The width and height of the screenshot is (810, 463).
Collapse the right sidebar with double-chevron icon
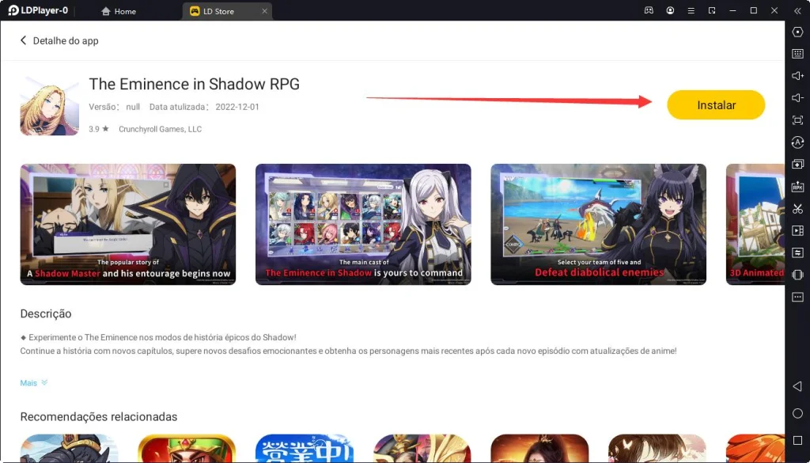[x=797, y=11]
